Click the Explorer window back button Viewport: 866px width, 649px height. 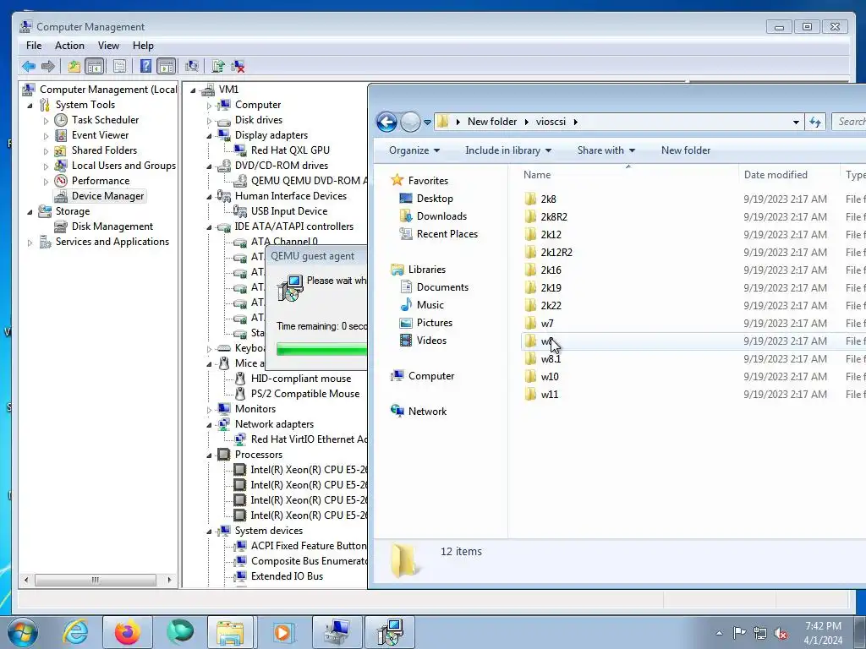point(386,122)
